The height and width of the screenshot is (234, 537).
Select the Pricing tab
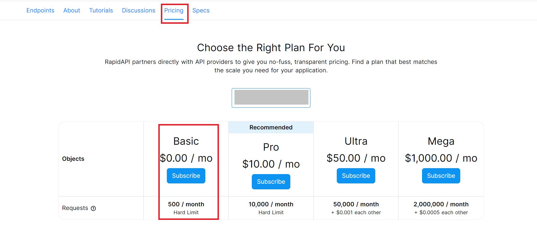(174, 10)
